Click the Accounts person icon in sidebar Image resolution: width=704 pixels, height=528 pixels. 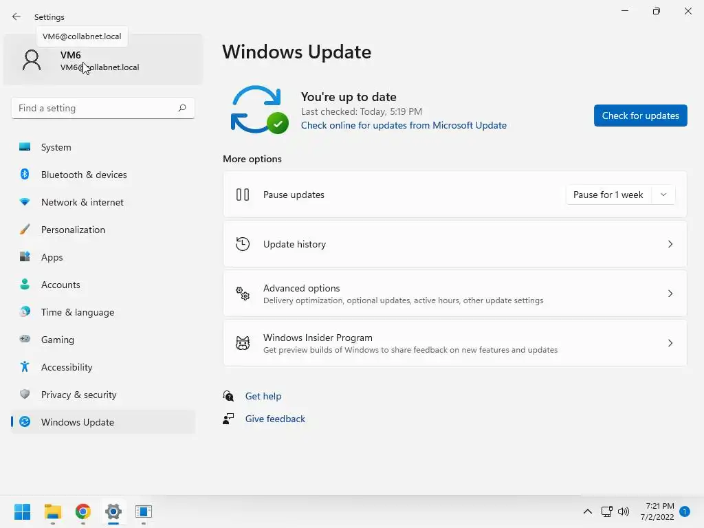click(x=25, y=284)
